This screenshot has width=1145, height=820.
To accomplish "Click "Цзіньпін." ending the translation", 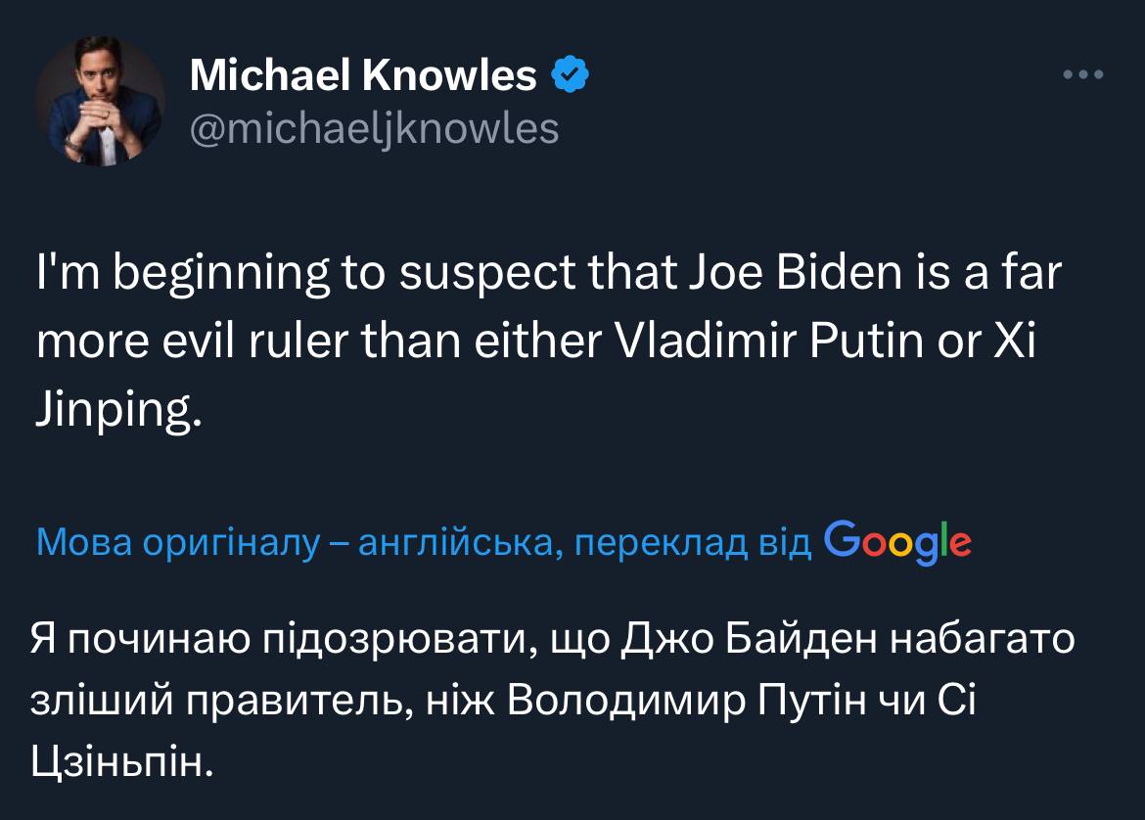I will [x=121, y=757].
